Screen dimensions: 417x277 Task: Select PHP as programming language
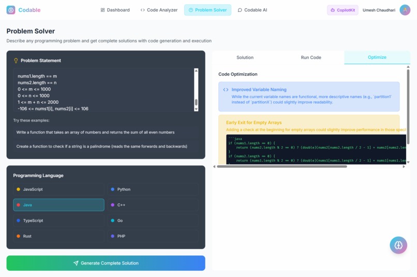(x=153, y=236)
